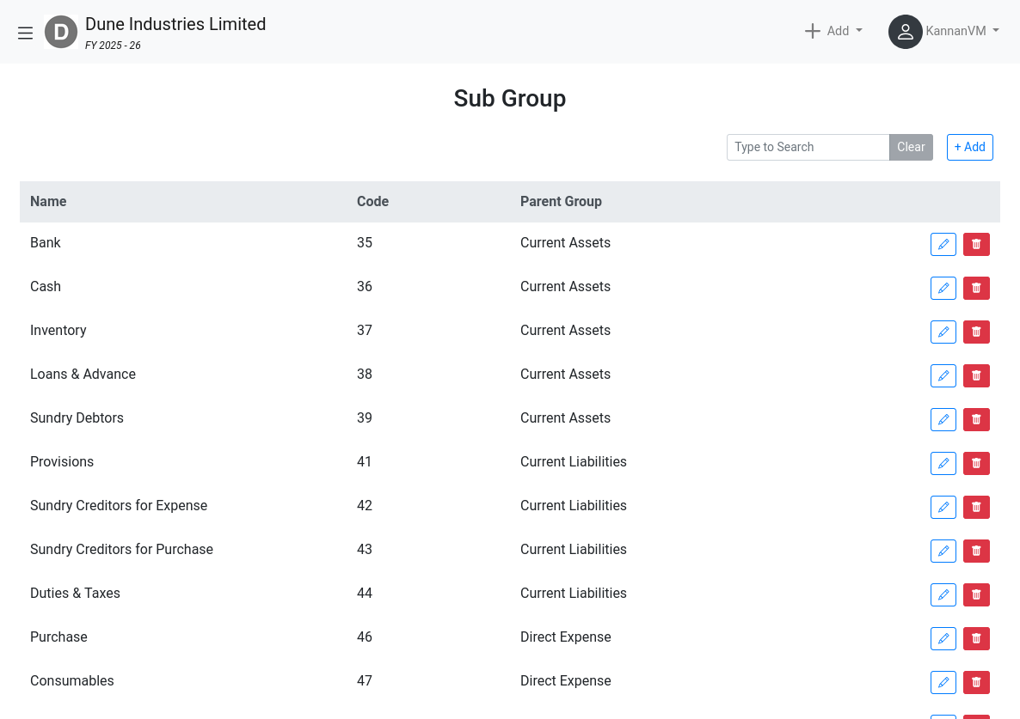Add a new sub group
The height and width of the screenshot is (719, 1020).
point(969,148)
